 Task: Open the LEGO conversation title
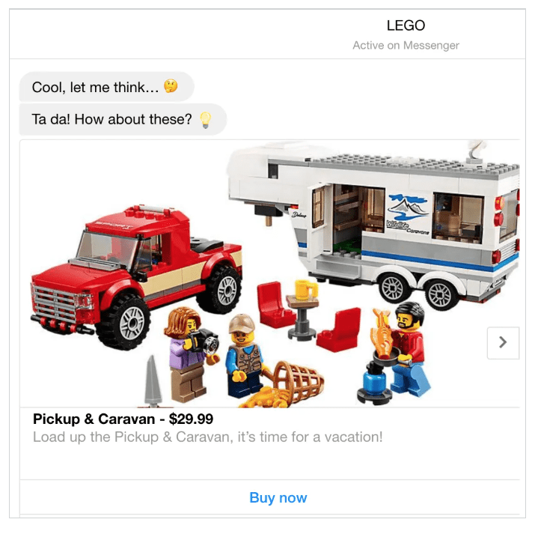406,25
